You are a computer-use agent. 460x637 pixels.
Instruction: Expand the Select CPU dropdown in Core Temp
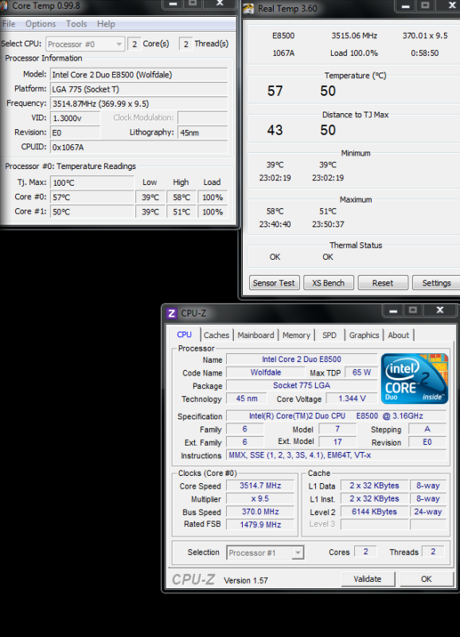[x=119, y=44]
